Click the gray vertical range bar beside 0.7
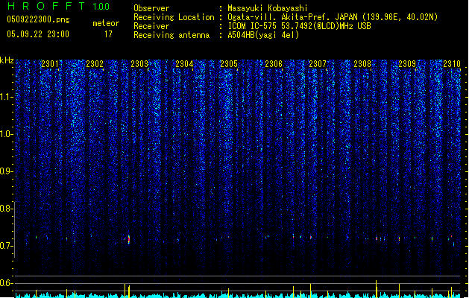This screenshot has width=469, height=298. click(15, 229)
